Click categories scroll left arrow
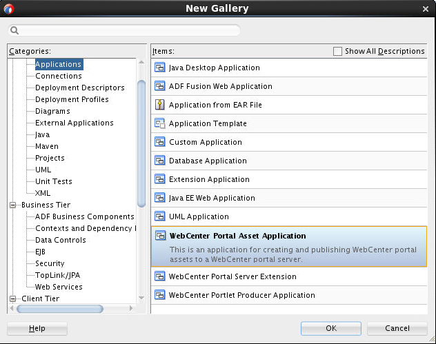 tap(12, 308)
